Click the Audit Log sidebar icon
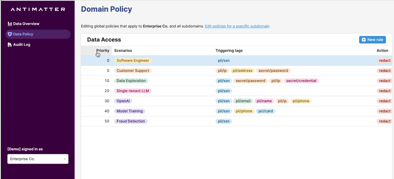Image resolution: width=394 pixels, height=179 pixels. tap(9, 44)
